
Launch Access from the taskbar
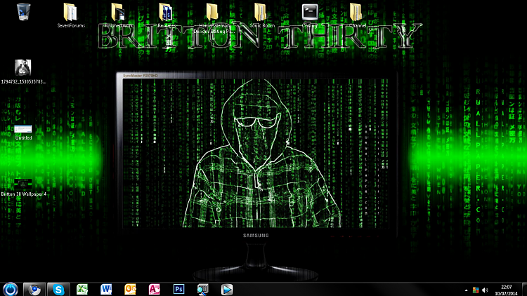tap(155, 289)
